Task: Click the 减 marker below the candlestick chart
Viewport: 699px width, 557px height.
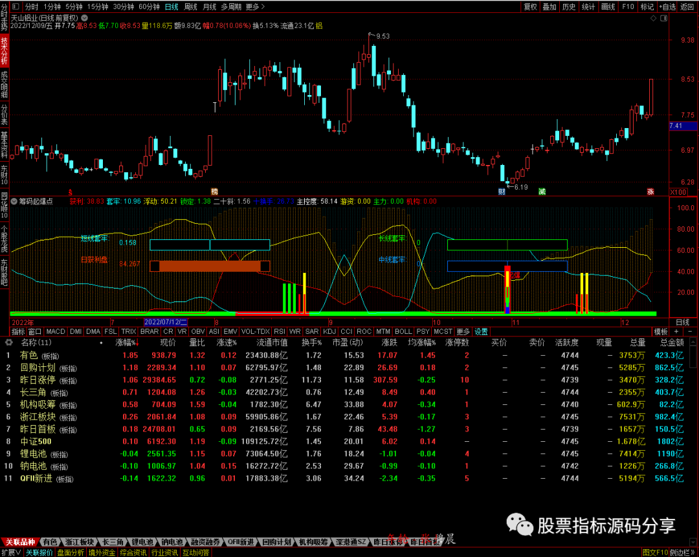Action: tap(542, 191)
